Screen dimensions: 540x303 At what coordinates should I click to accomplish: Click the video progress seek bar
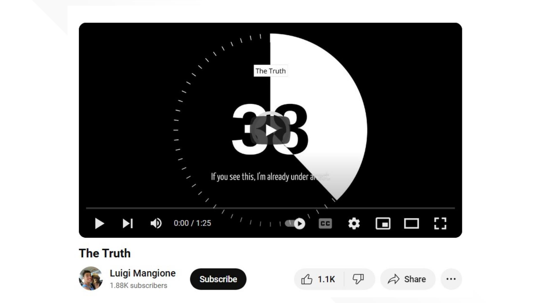pyautogui.click(x=270, y=208)
